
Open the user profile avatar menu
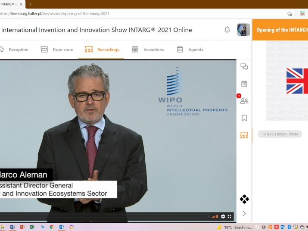243,30
